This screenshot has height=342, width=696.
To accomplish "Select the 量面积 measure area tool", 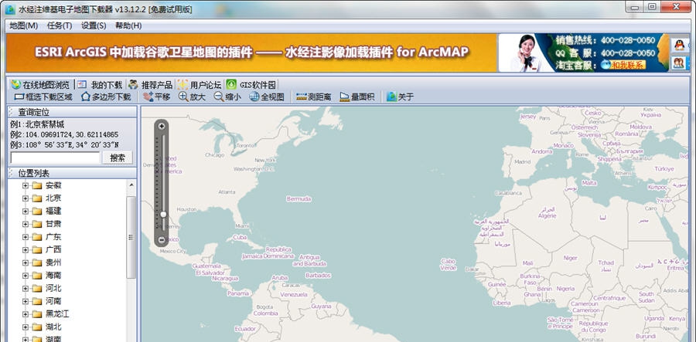I will point(357,97).
